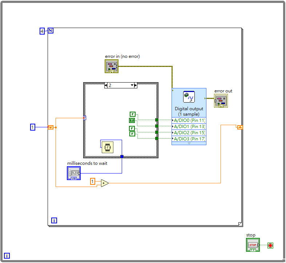
Task: Click the "Digital output (1 sample)" label
Action: pyautogui.click(x=189, y=111)
